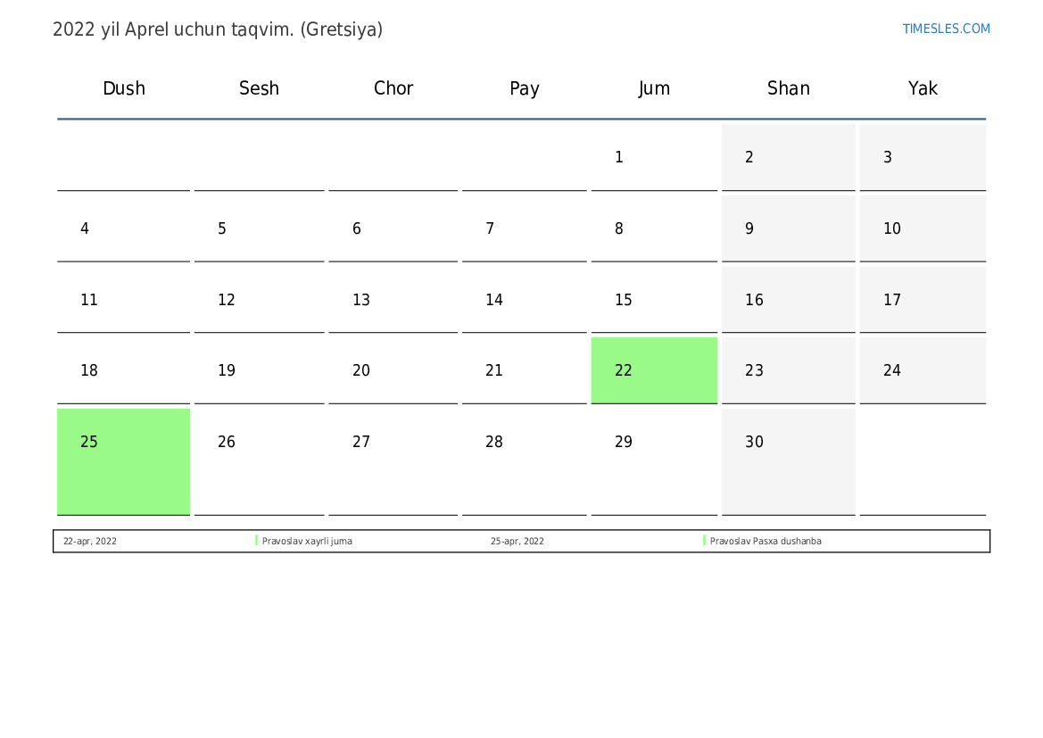
Task: Select the green highlighted date 22
Action: [654, 370]
